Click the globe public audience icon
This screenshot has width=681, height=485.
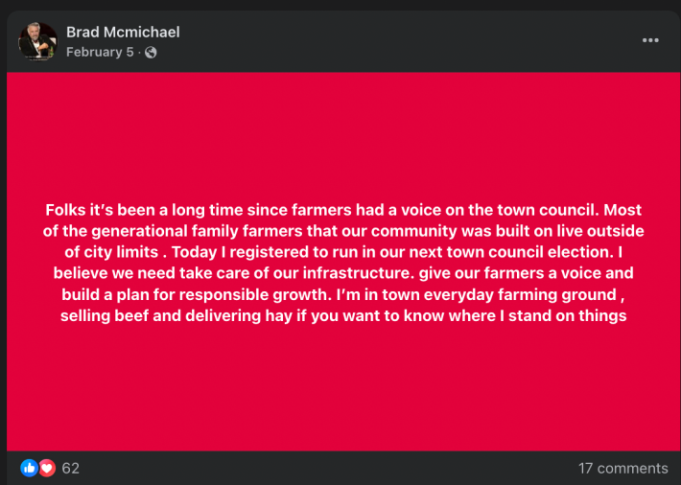[x=151, y=53]
